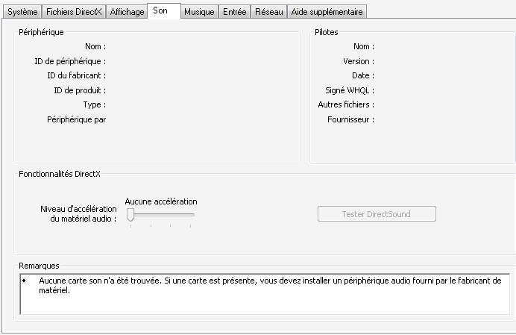Click the ID de produit label
Image resolution: width=516 pixels, height=335 pixels.
[x=80, y=90]
